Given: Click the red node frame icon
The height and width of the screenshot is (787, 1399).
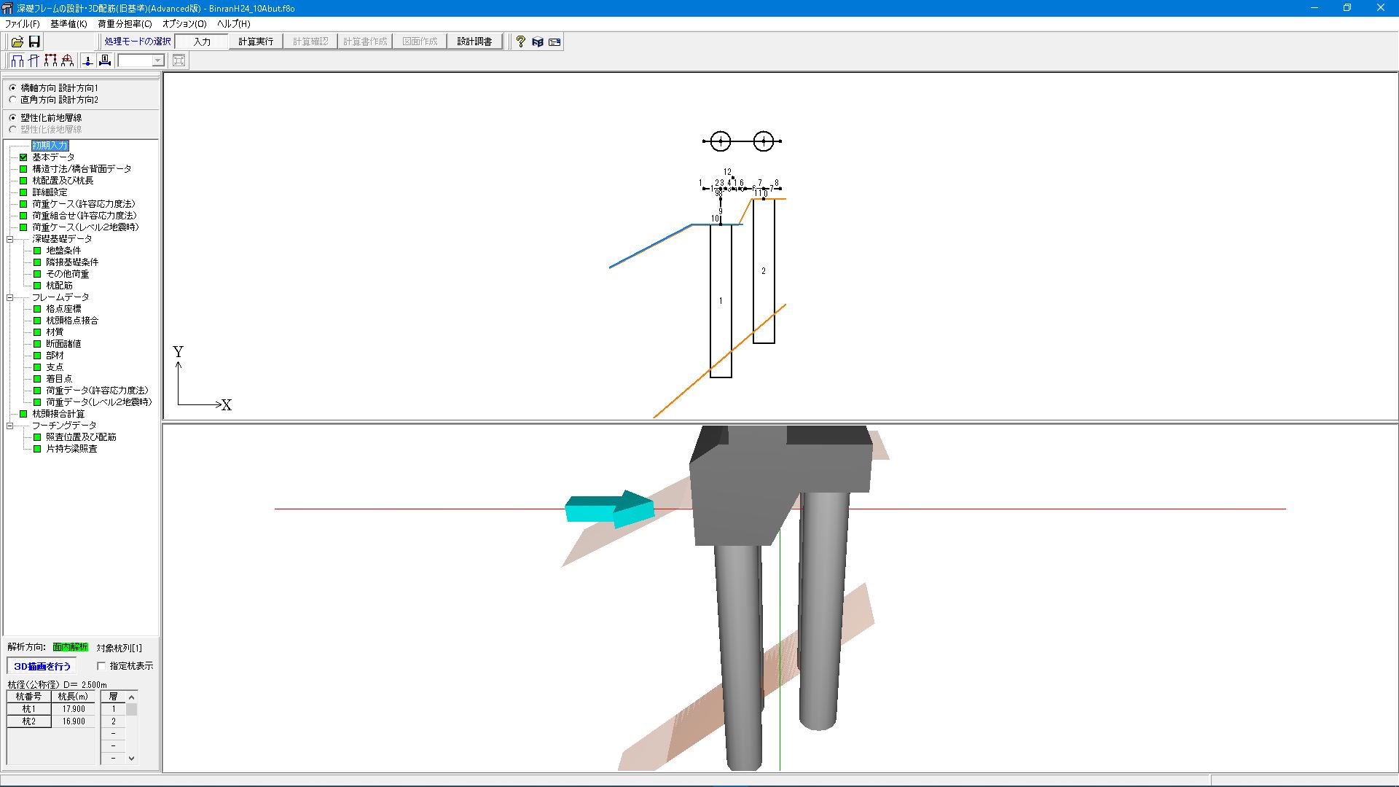Looking at the screenshot, I should (x=50, y=60).
